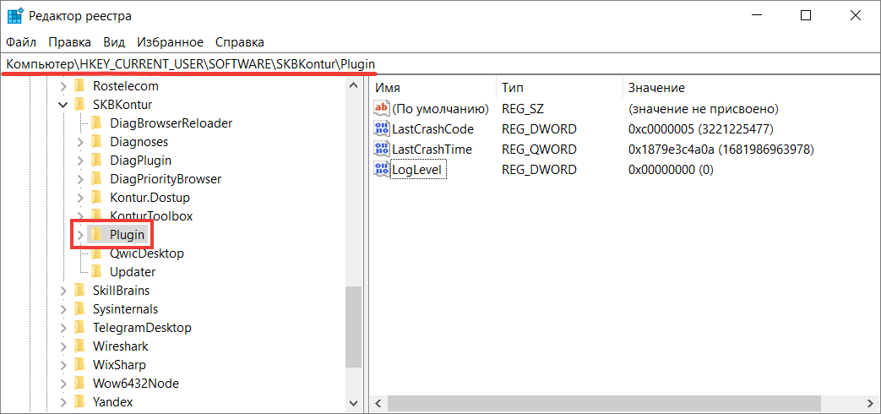Screen dimensions: 881x414
Task: Expand the Kontur.Dostup subkey
Action: 79,198
